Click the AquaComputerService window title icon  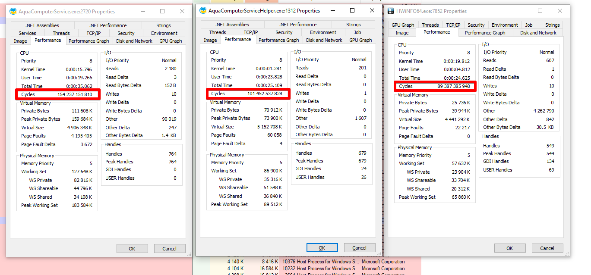point(13,11)
